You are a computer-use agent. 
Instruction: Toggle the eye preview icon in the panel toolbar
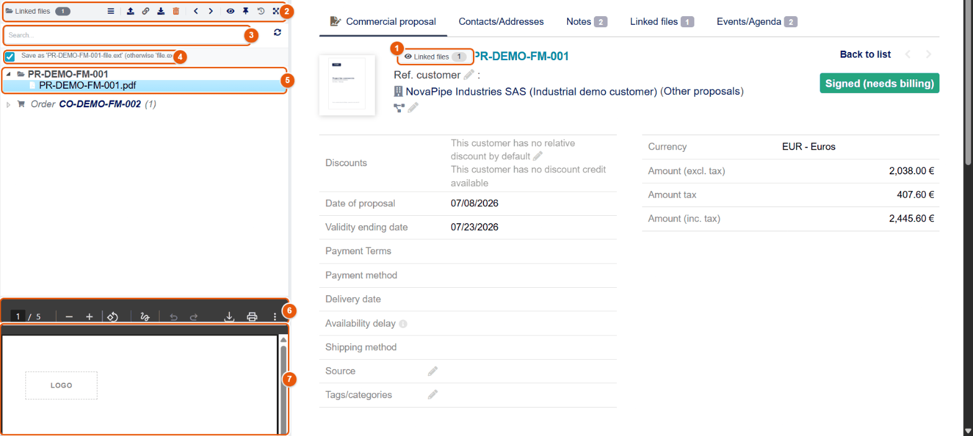coord(230,11)
